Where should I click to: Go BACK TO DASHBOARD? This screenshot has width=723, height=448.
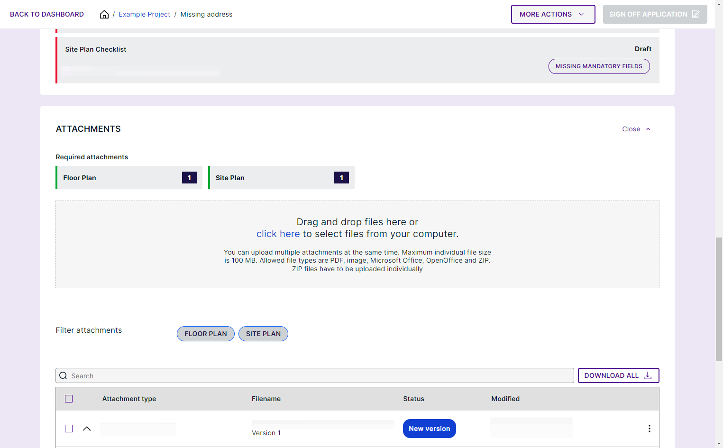click(x=47, y=14)
